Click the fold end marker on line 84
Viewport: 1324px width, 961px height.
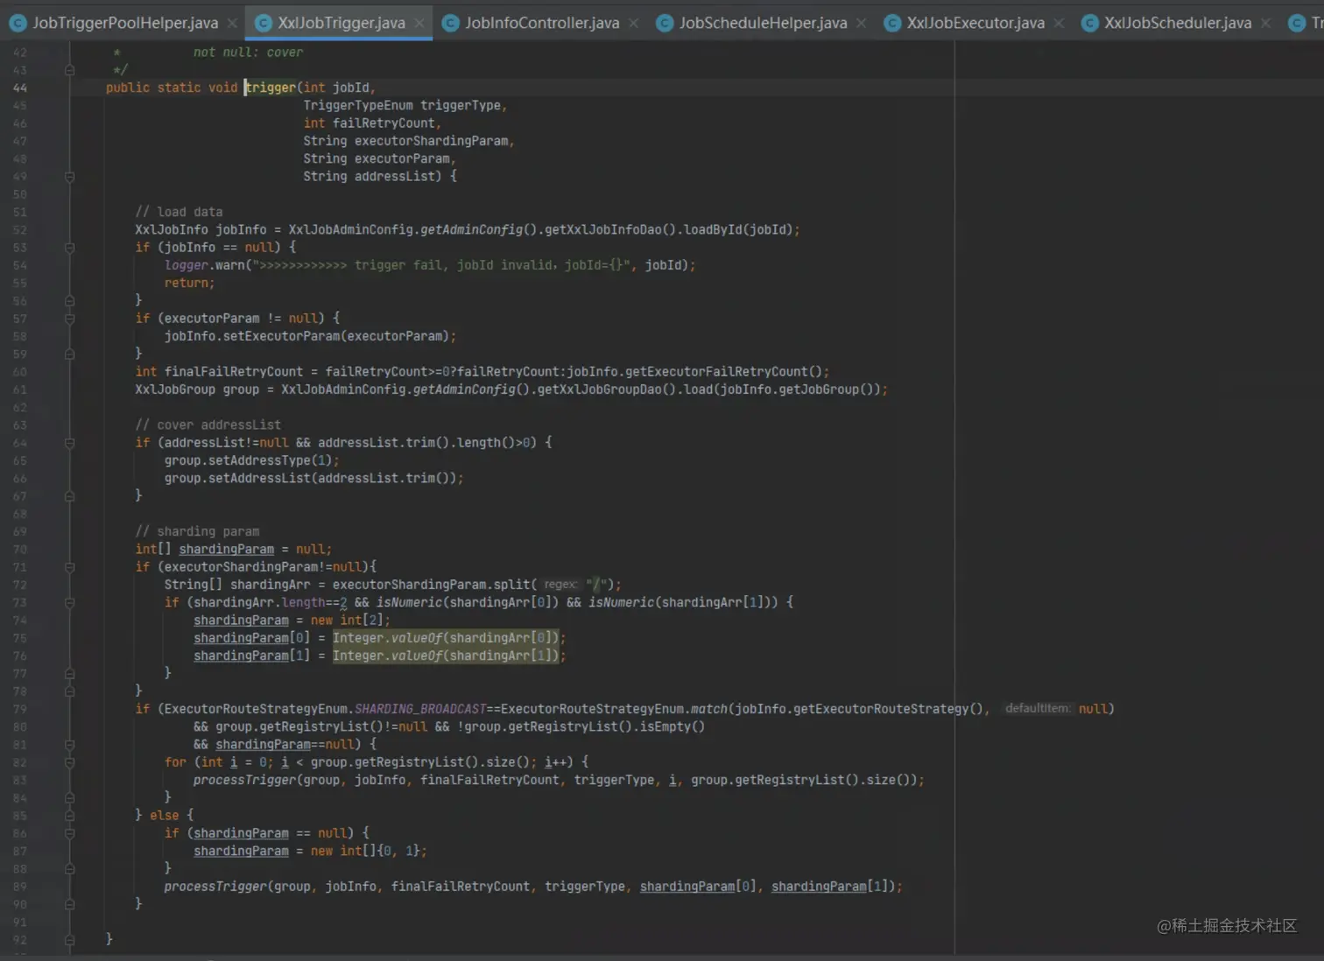70,798
